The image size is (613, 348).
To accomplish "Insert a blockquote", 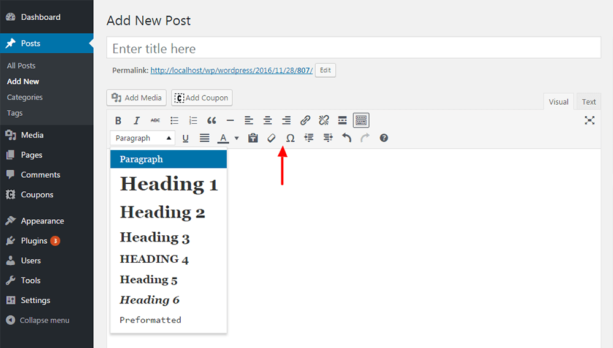I will click(212, 121).
